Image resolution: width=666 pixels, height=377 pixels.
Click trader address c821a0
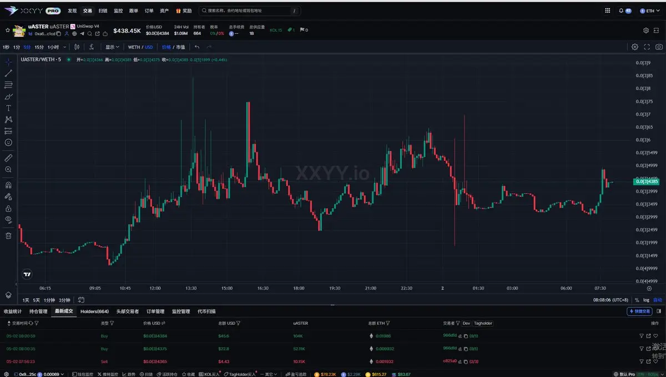(450, 361)
